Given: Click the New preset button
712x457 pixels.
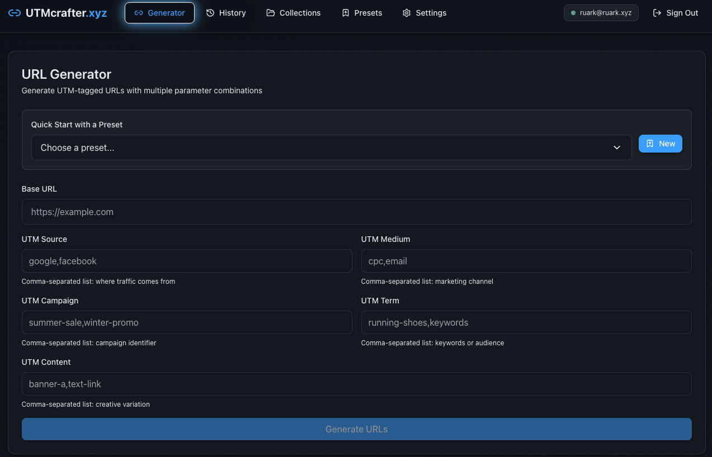Looking at the screenshot, I should [660, 144].
